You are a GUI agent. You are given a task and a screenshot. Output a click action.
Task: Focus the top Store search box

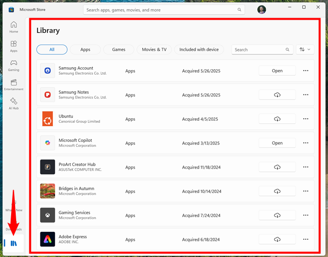click(x=164, y=10)
